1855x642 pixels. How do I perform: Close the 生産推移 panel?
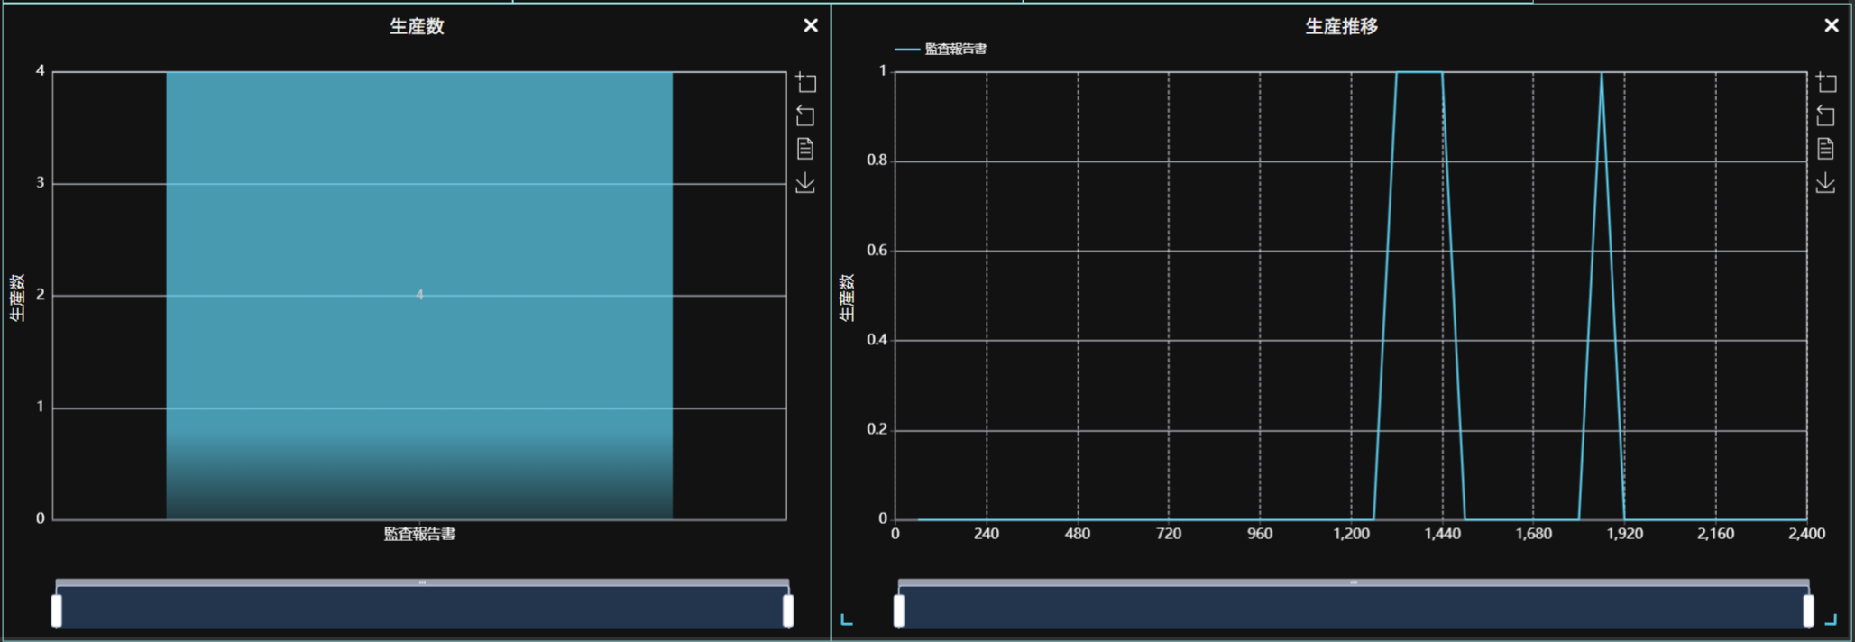pos(1832,26)
